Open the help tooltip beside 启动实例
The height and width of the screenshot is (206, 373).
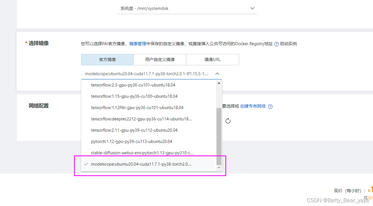pyautogui.click(x=276, y=44)
